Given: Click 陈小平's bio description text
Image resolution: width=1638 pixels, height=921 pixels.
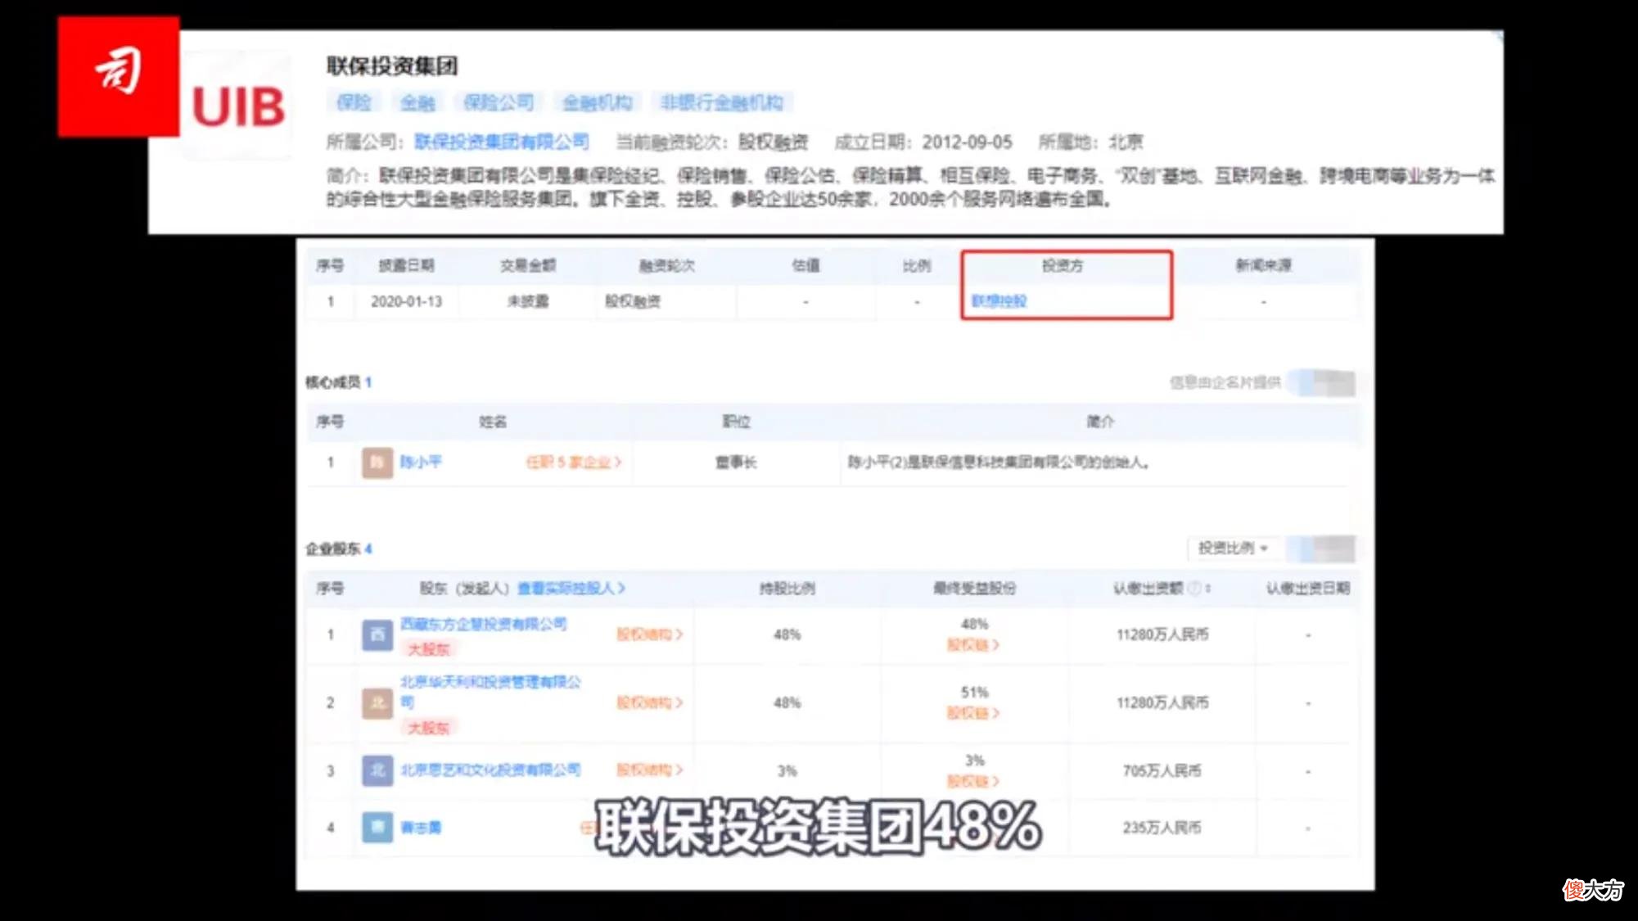Looking at the screenshot, I should click(x=999, y=463).
